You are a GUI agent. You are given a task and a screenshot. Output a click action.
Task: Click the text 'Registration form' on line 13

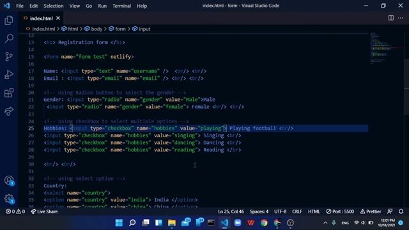82,42
